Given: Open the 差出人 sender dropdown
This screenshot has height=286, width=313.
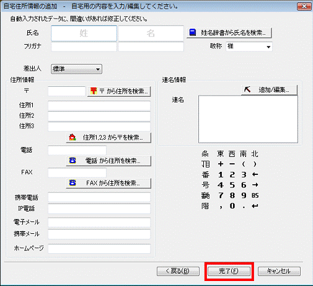Looking at the screenshot, I should (x=76, y=69).
